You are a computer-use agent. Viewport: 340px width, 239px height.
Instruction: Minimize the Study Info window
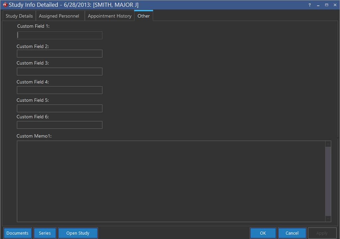[318, 5]
